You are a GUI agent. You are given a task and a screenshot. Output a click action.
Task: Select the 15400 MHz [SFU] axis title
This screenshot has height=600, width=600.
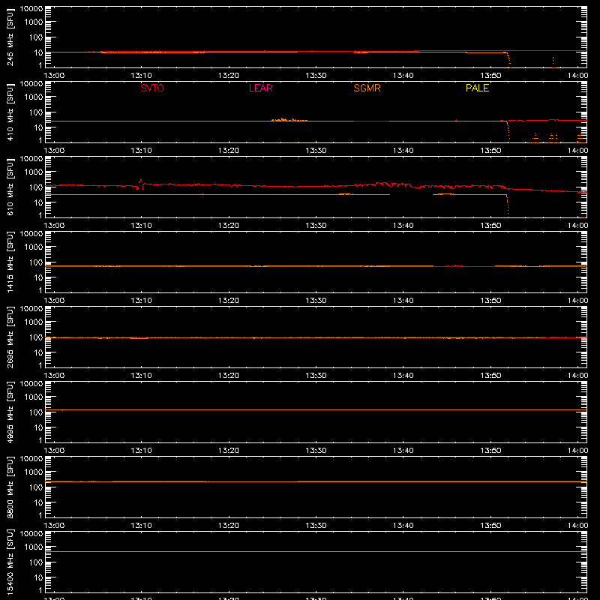click(x=10, y=562)
